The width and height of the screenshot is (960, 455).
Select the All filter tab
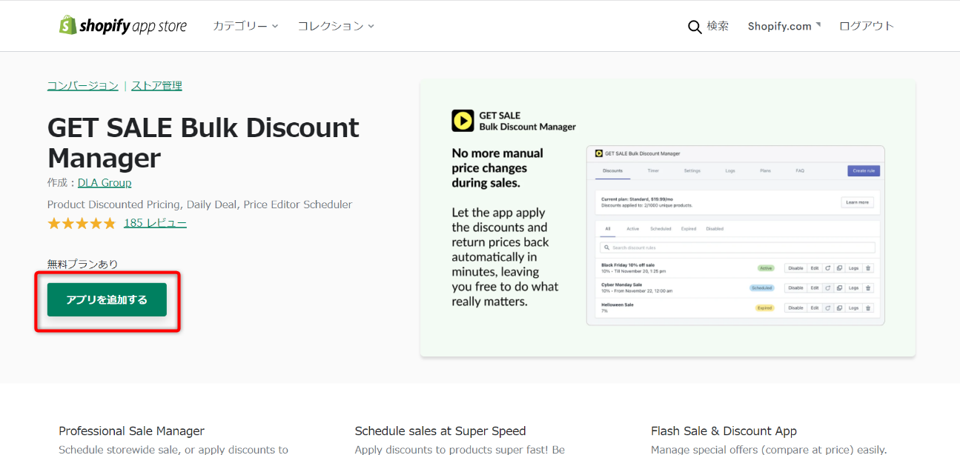[x=608, y=229]
